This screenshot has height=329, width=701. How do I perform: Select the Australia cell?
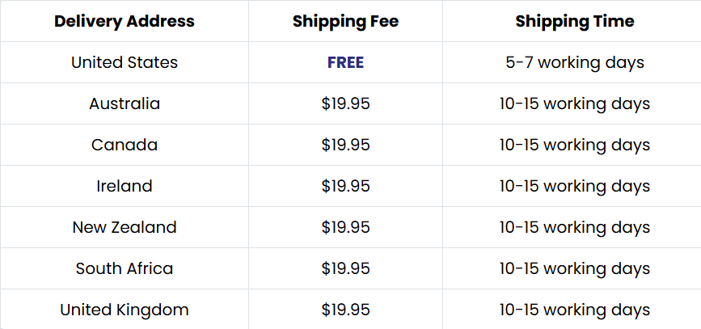[x=125, y=103]
